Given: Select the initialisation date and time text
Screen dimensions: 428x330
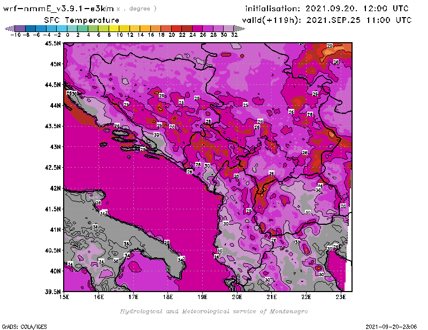Looking at the screenshot, I should 327,9.
